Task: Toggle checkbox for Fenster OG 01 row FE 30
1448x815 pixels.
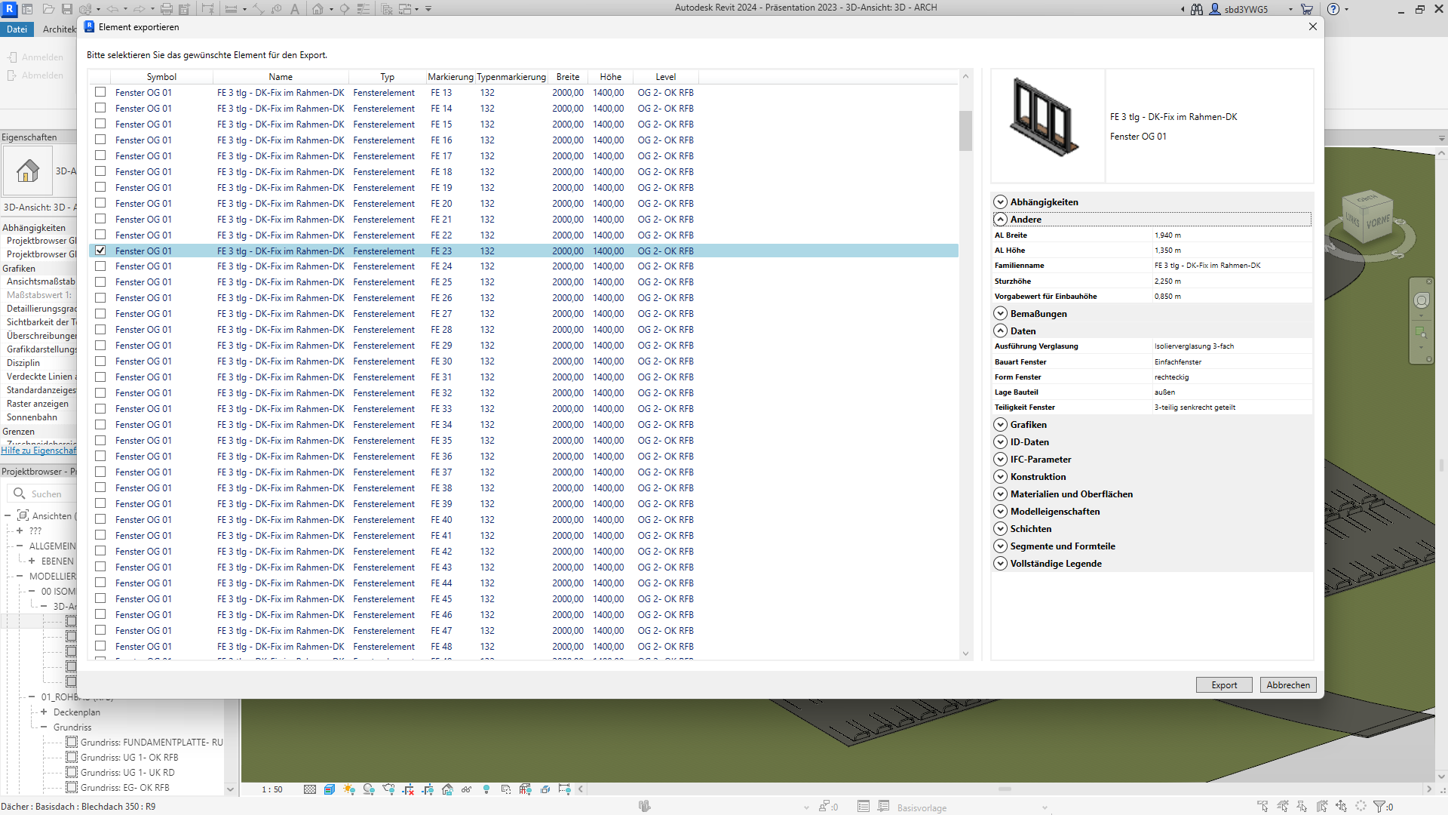Action: [100, 360]
